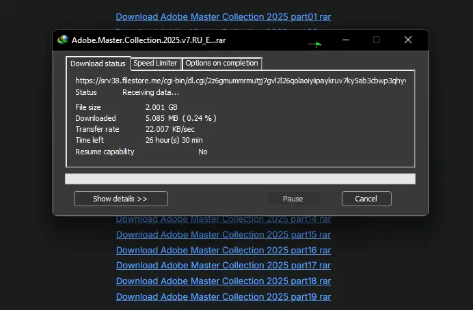Click the IDM globe icon in title bar
Viewport: 473px width, 310px height.
[63, 40]
